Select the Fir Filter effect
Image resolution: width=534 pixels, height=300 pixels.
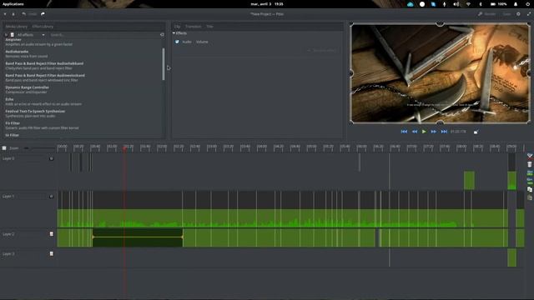point(42,125)
